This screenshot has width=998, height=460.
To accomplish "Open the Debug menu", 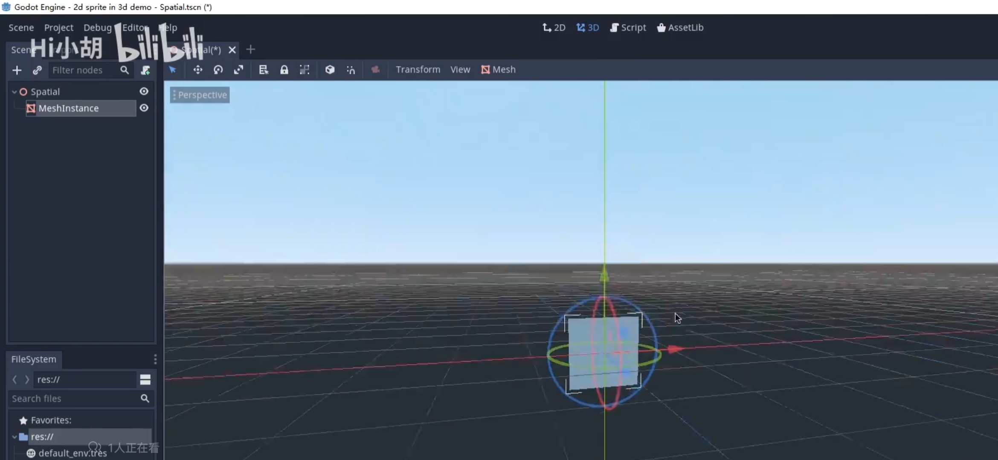I will pyautogui.click(x=97, y=27).
